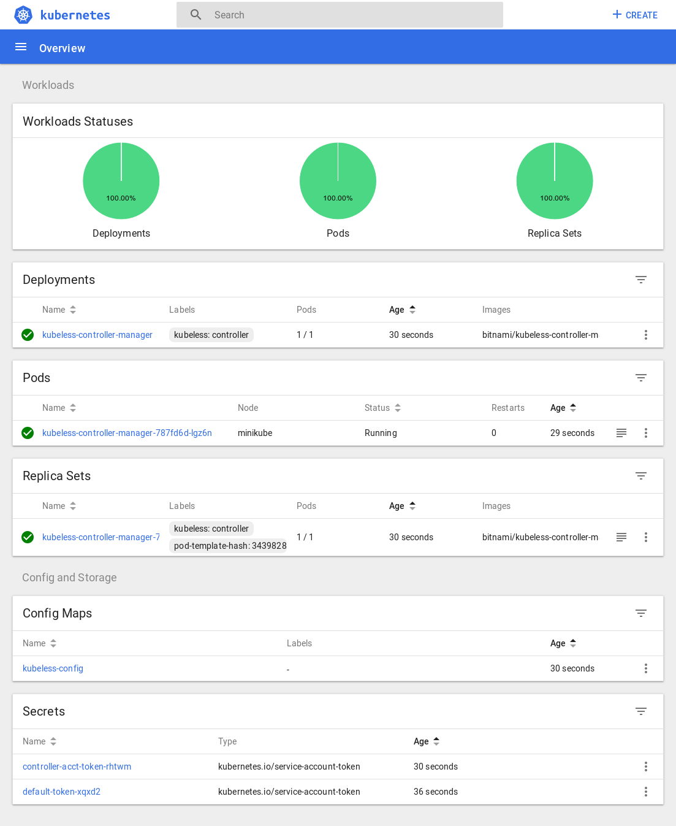Click the Workloads Statuses heading
The width and height of the screenshot is (676, 826).
(x=78, y=121)
